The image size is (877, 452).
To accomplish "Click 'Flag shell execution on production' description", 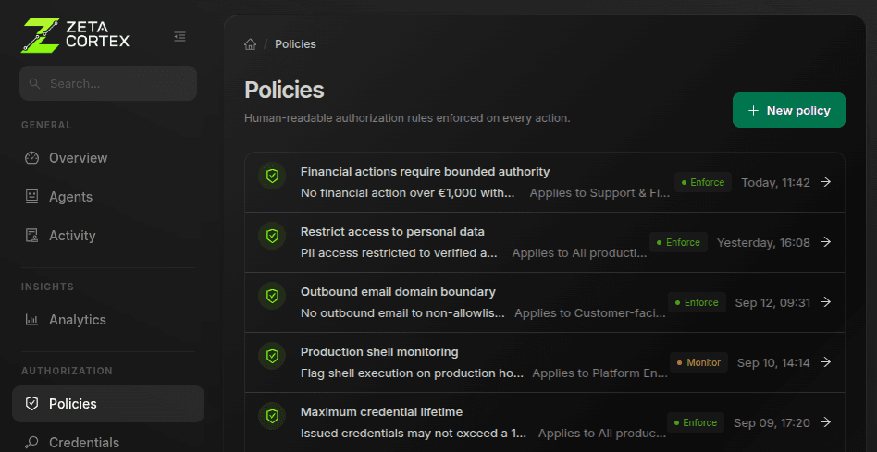I will pos(413,373).
